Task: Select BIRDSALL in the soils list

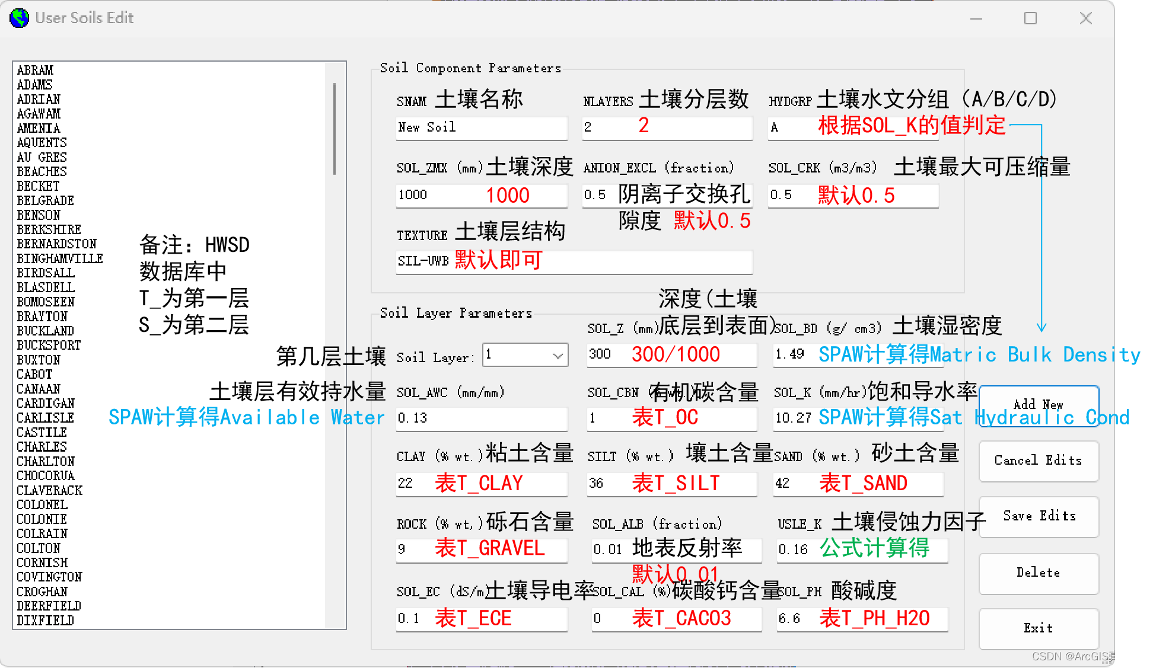Action: [x=46, y=273]
